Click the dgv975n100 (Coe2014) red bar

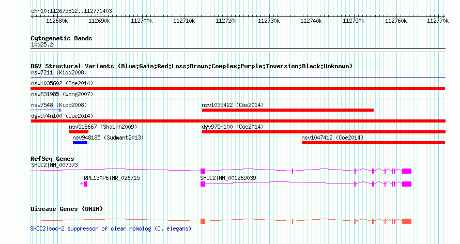pos(324,132)
